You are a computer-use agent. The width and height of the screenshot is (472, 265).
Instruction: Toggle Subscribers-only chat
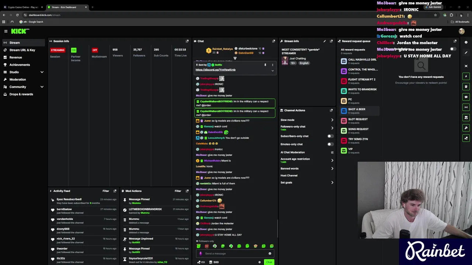330,136
